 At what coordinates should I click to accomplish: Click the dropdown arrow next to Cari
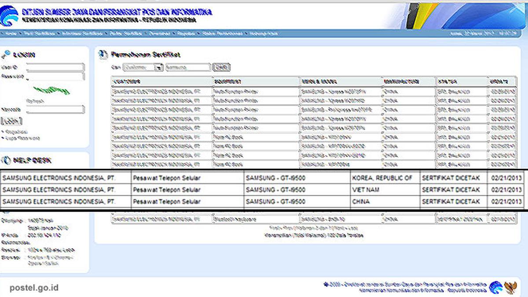(x=160, y=67)
